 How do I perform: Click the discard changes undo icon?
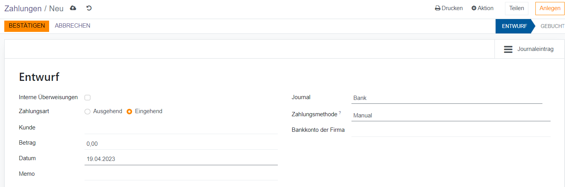(x=89, y=8)
